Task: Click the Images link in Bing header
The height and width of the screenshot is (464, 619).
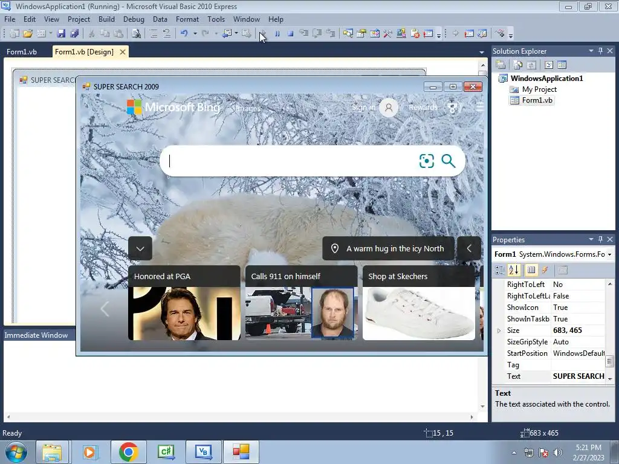Action: click(x=248, y=109)
